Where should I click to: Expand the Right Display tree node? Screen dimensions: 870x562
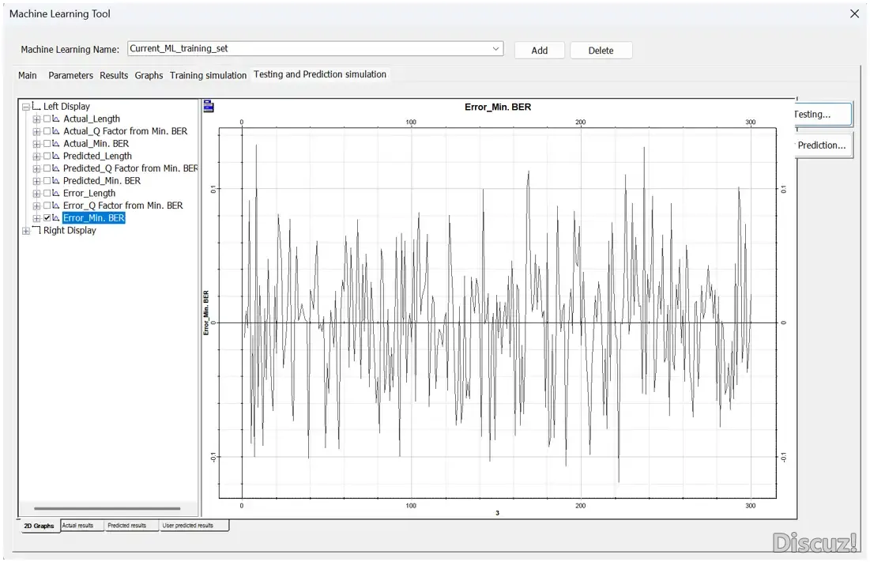25,231
